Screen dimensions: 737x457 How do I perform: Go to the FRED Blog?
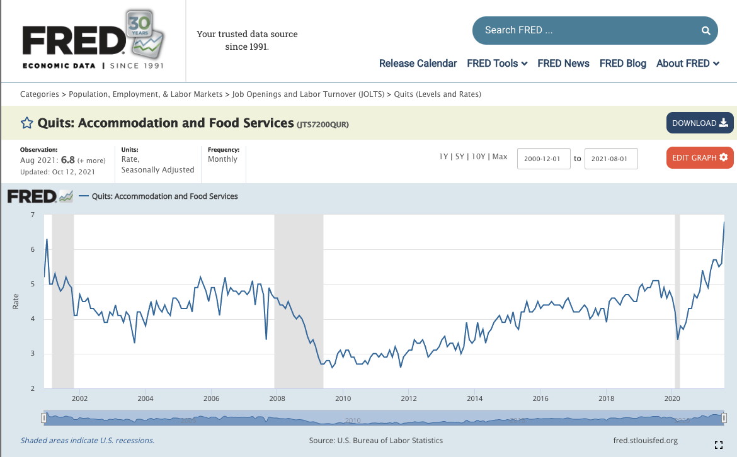click(622, 64)
